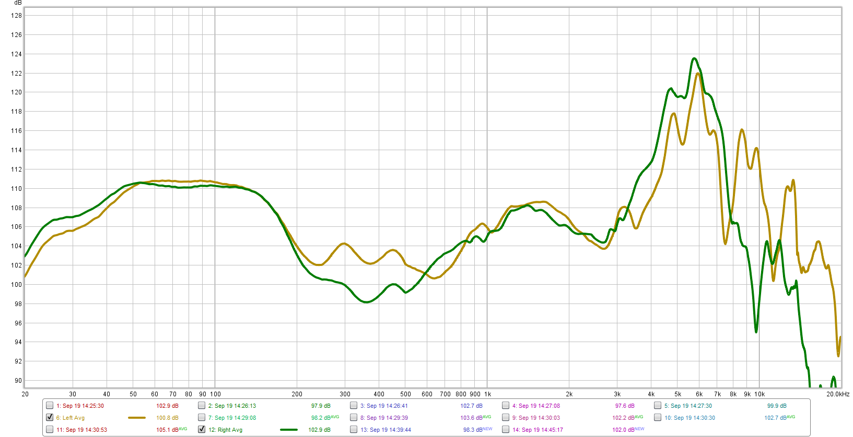
Task: Click the 102.7 dB value for trace 3
Action: click(471, 406)
